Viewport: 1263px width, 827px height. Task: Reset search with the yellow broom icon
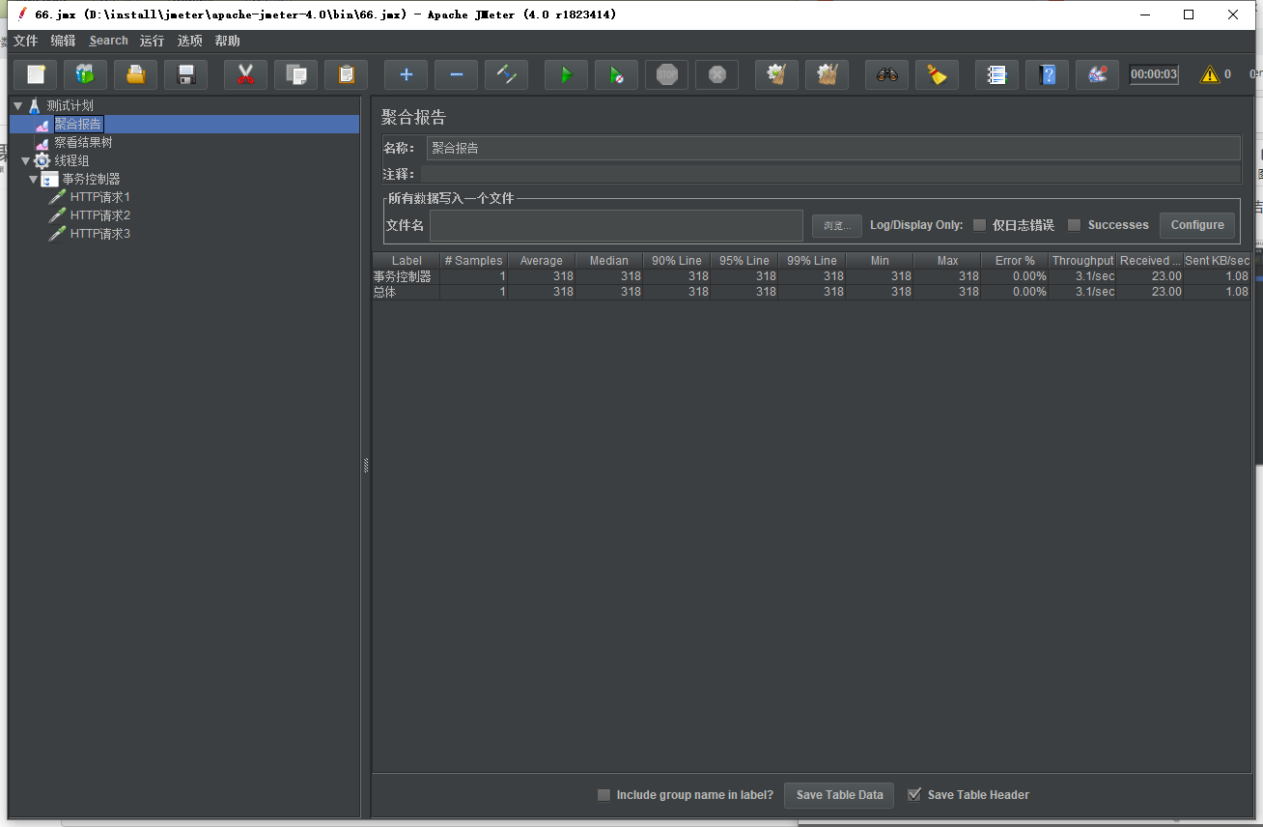tap(938, 74)
